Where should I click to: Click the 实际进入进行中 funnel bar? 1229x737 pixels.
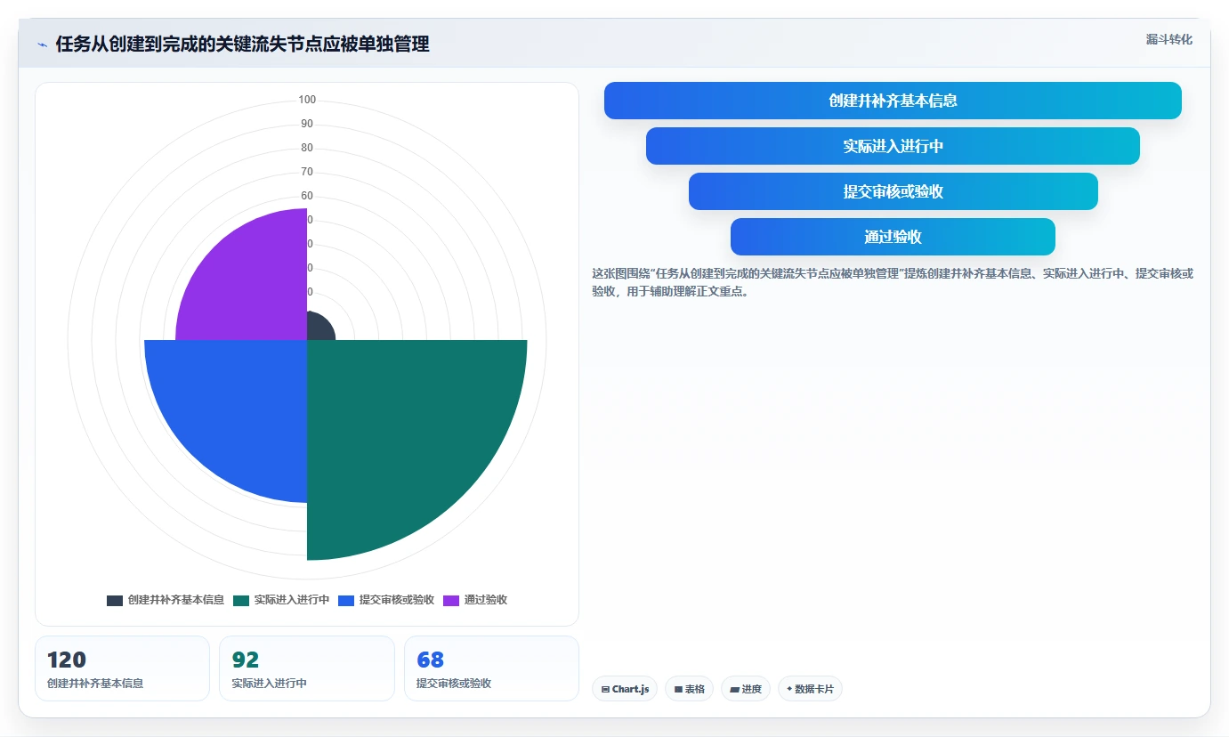(x=893, y=146)
